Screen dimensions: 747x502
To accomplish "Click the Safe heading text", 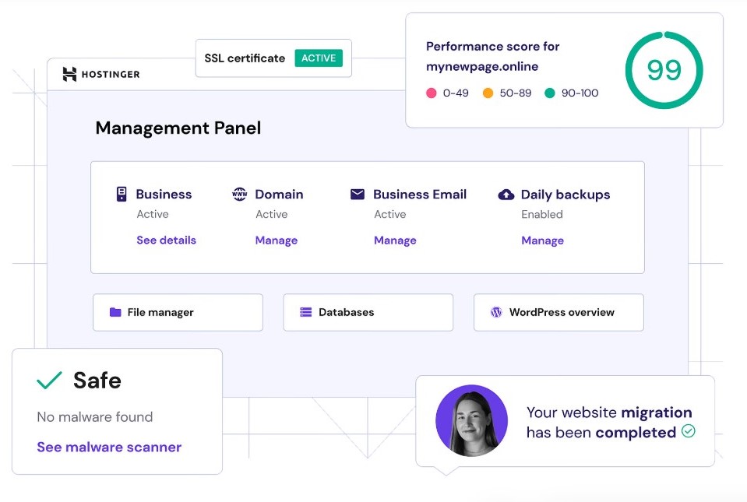I will click(x=97, y=380).
